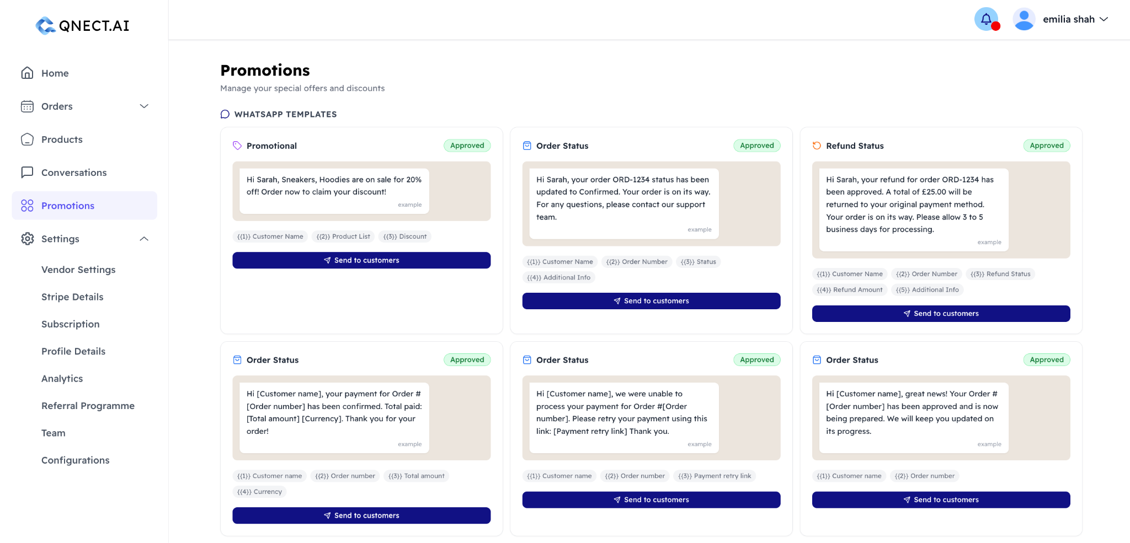Viewport: 1130px width, 543px height.
Task: Send the payment retry template to customers
Action: [651, 500]
